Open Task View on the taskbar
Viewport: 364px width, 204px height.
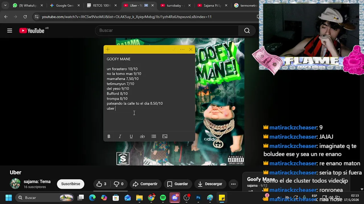[81, 197]
